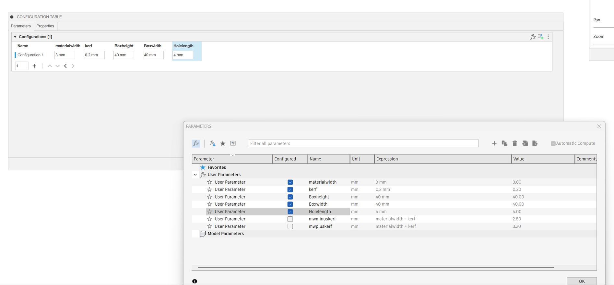Open the three-dot more options menu

[548, 37]
